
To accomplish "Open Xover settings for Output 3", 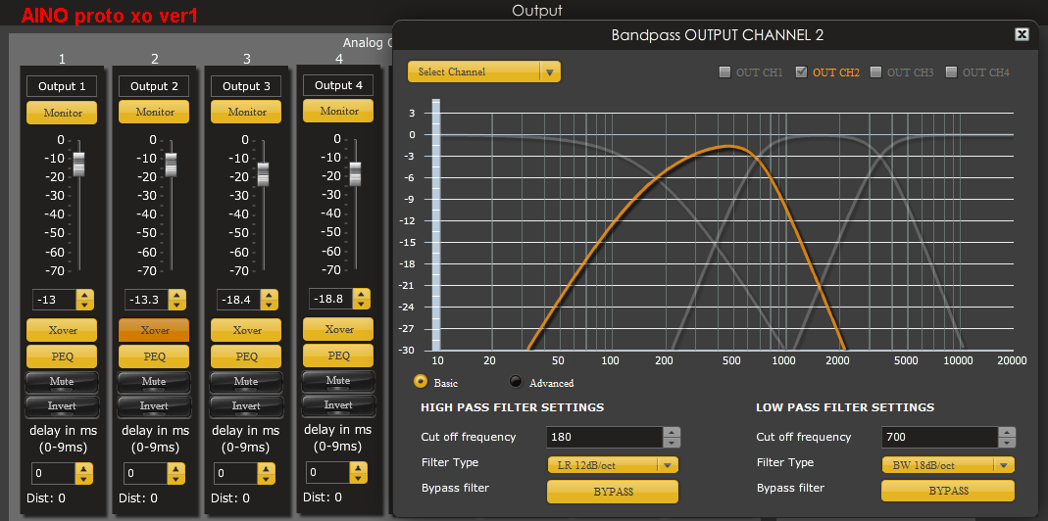I will click(246, 330).
